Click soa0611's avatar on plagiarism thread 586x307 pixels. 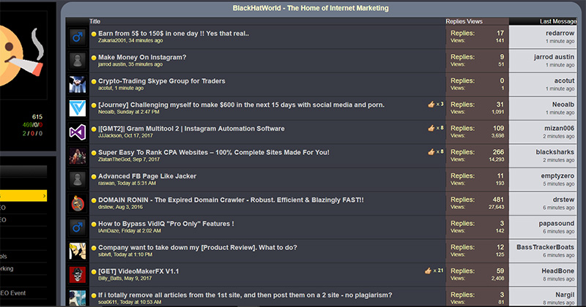click(x=78, y=298)
